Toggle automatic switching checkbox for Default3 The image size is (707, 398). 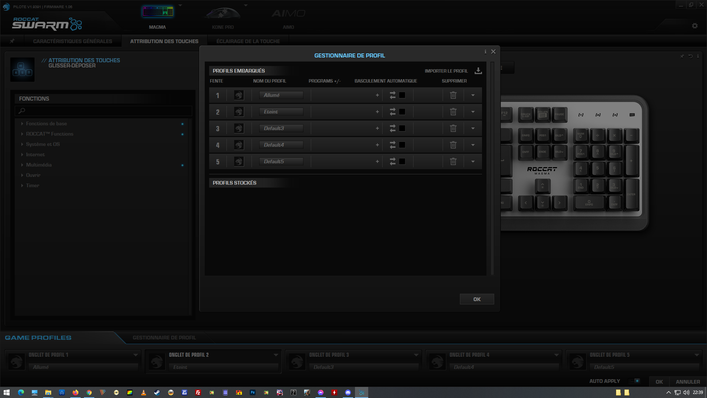(402, 128)
